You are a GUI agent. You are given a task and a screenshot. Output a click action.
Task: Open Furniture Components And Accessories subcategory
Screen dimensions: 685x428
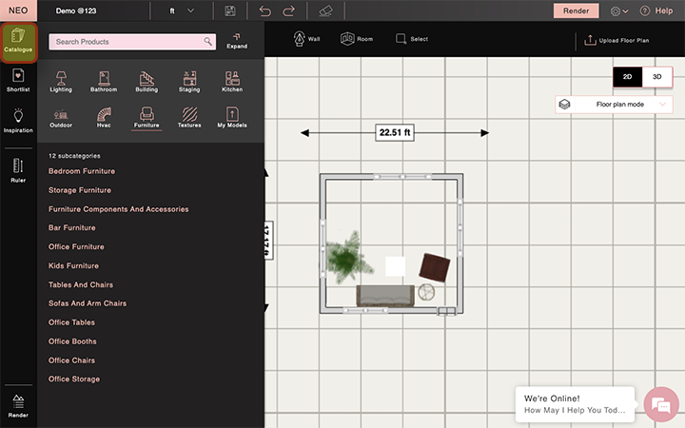(118, 209)
